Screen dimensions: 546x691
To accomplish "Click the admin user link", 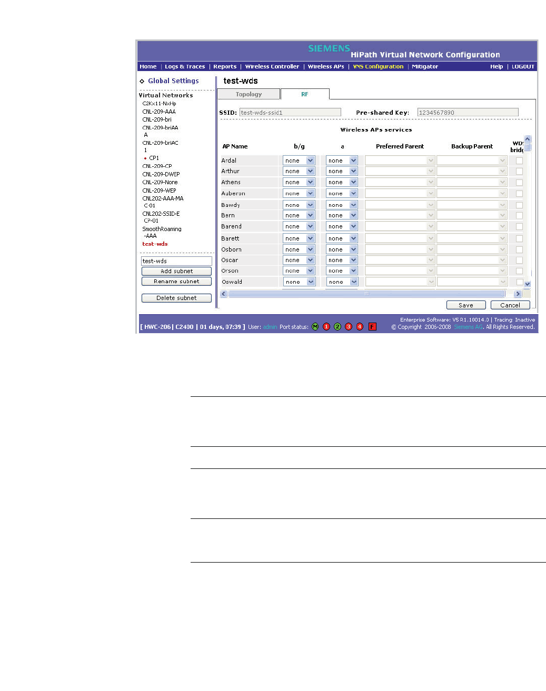I will coord(270,327).
